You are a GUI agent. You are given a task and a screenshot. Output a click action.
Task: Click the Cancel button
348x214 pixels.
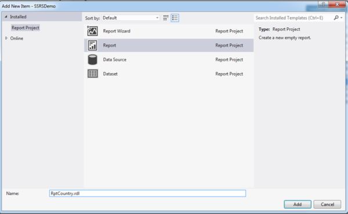pos(327,204)
